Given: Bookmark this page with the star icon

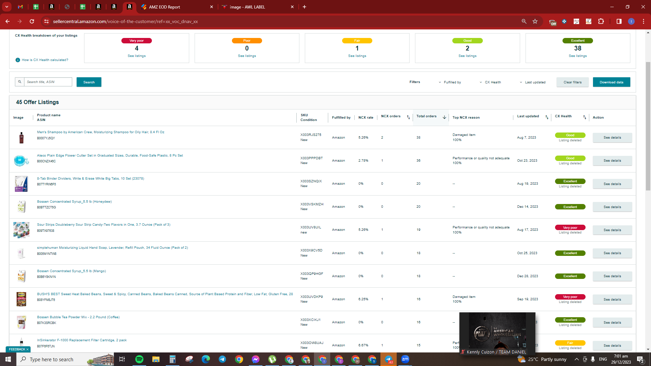Looking at the screenshot, I should (535, 21).
